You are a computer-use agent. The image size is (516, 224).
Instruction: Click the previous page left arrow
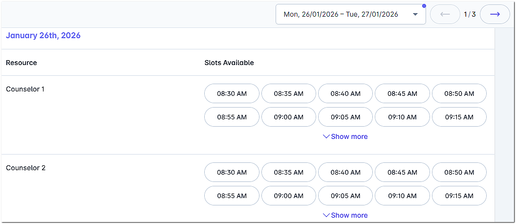(445, 14)
